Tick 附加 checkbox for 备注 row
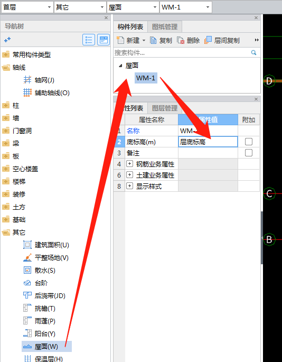This screenshot has height=362, width=282. [x=249, y=153]
